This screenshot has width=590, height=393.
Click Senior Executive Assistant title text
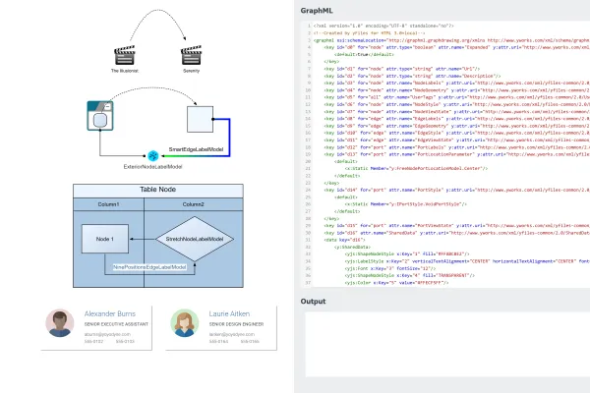pos(116,324)
